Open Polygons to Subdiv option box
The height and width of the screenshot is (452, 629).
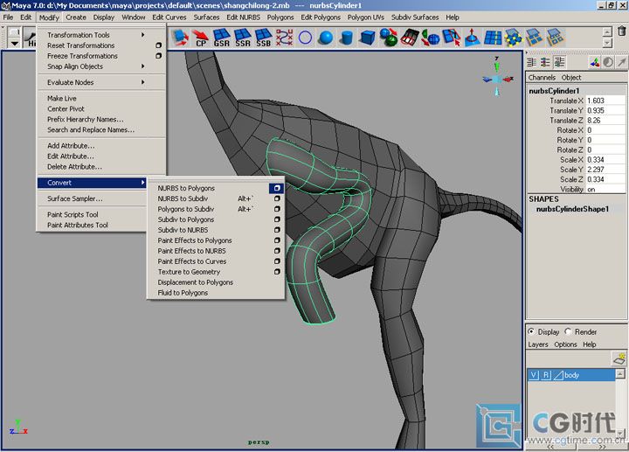click(x=277, y=209)
